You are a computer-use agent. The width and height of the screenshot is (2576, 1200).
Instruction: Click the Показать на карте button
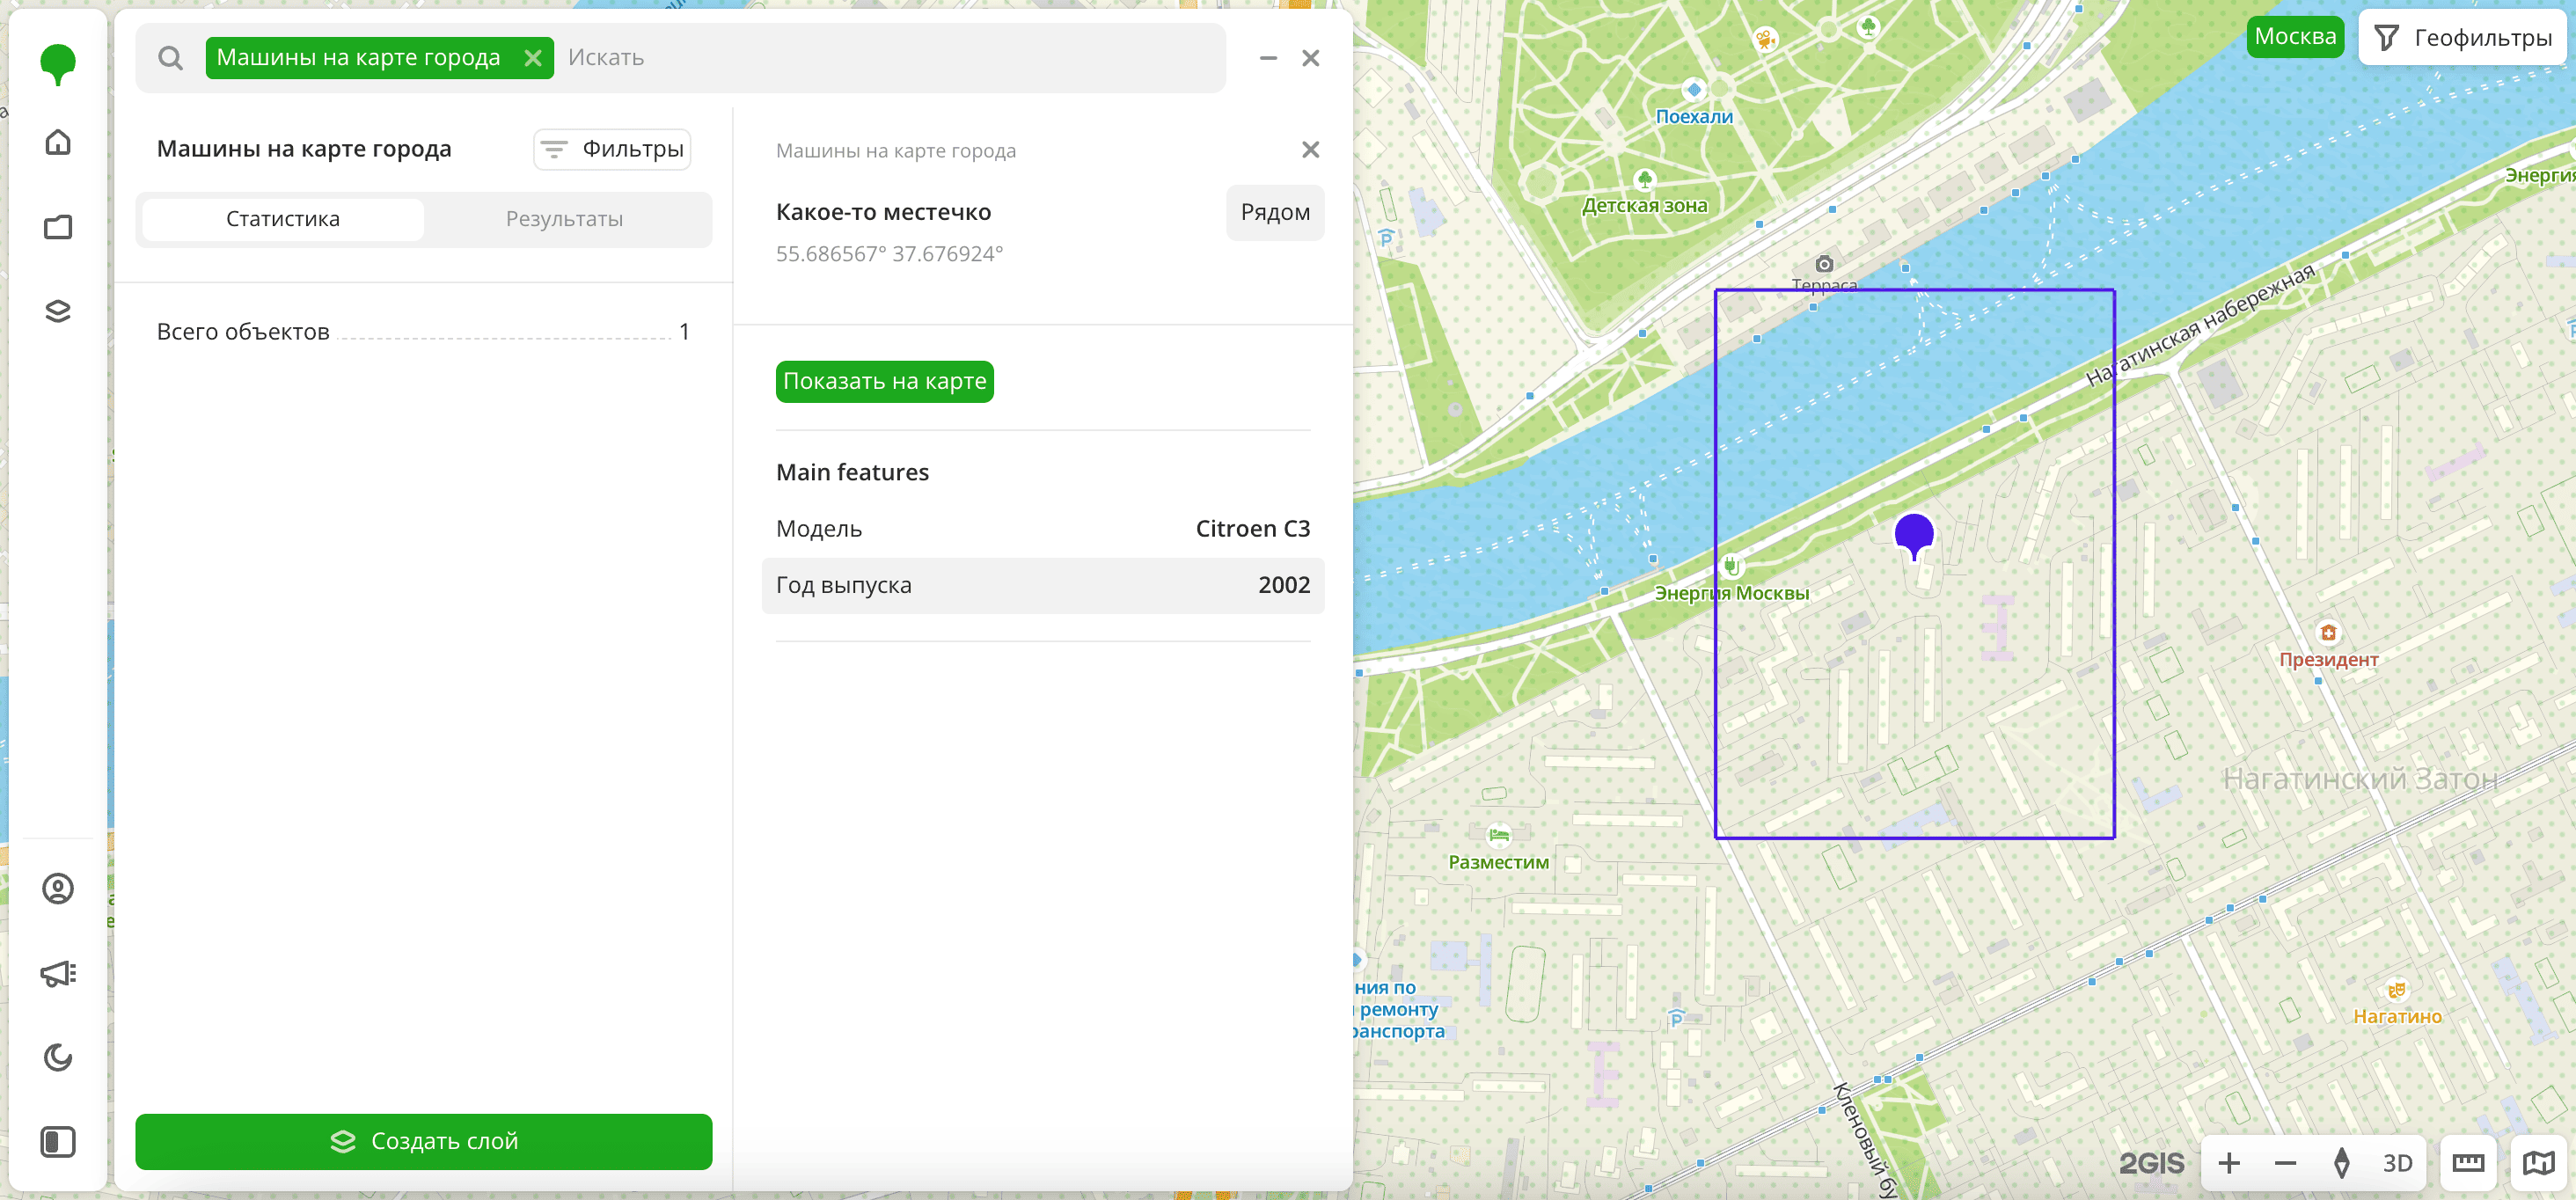coord(884,381)
